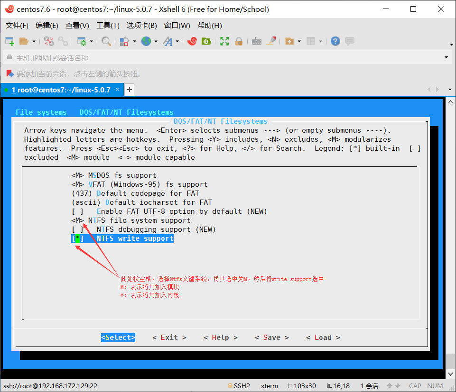
Task: Click the status bar upload arrow
Action: [390, 386]
